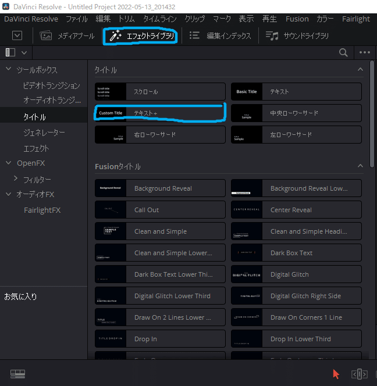
Task: Collapse the オーディオFX tree section
Action: click(x=9, y=194)
